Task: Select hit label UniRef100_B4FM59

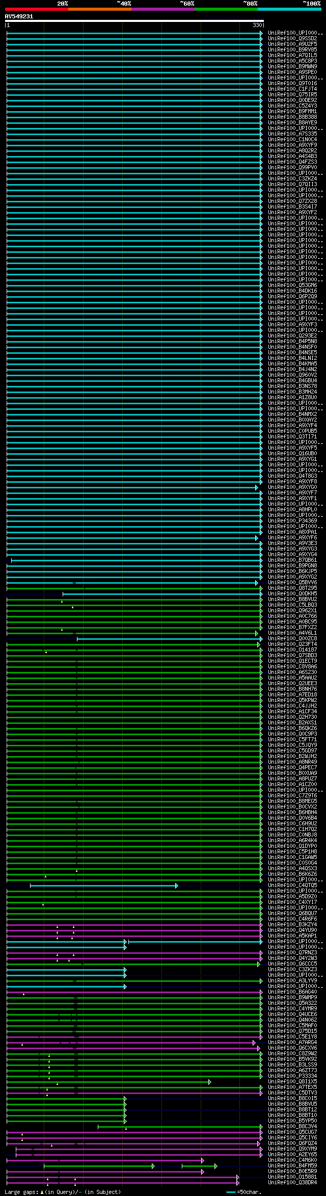Action: coord(292,1165)
